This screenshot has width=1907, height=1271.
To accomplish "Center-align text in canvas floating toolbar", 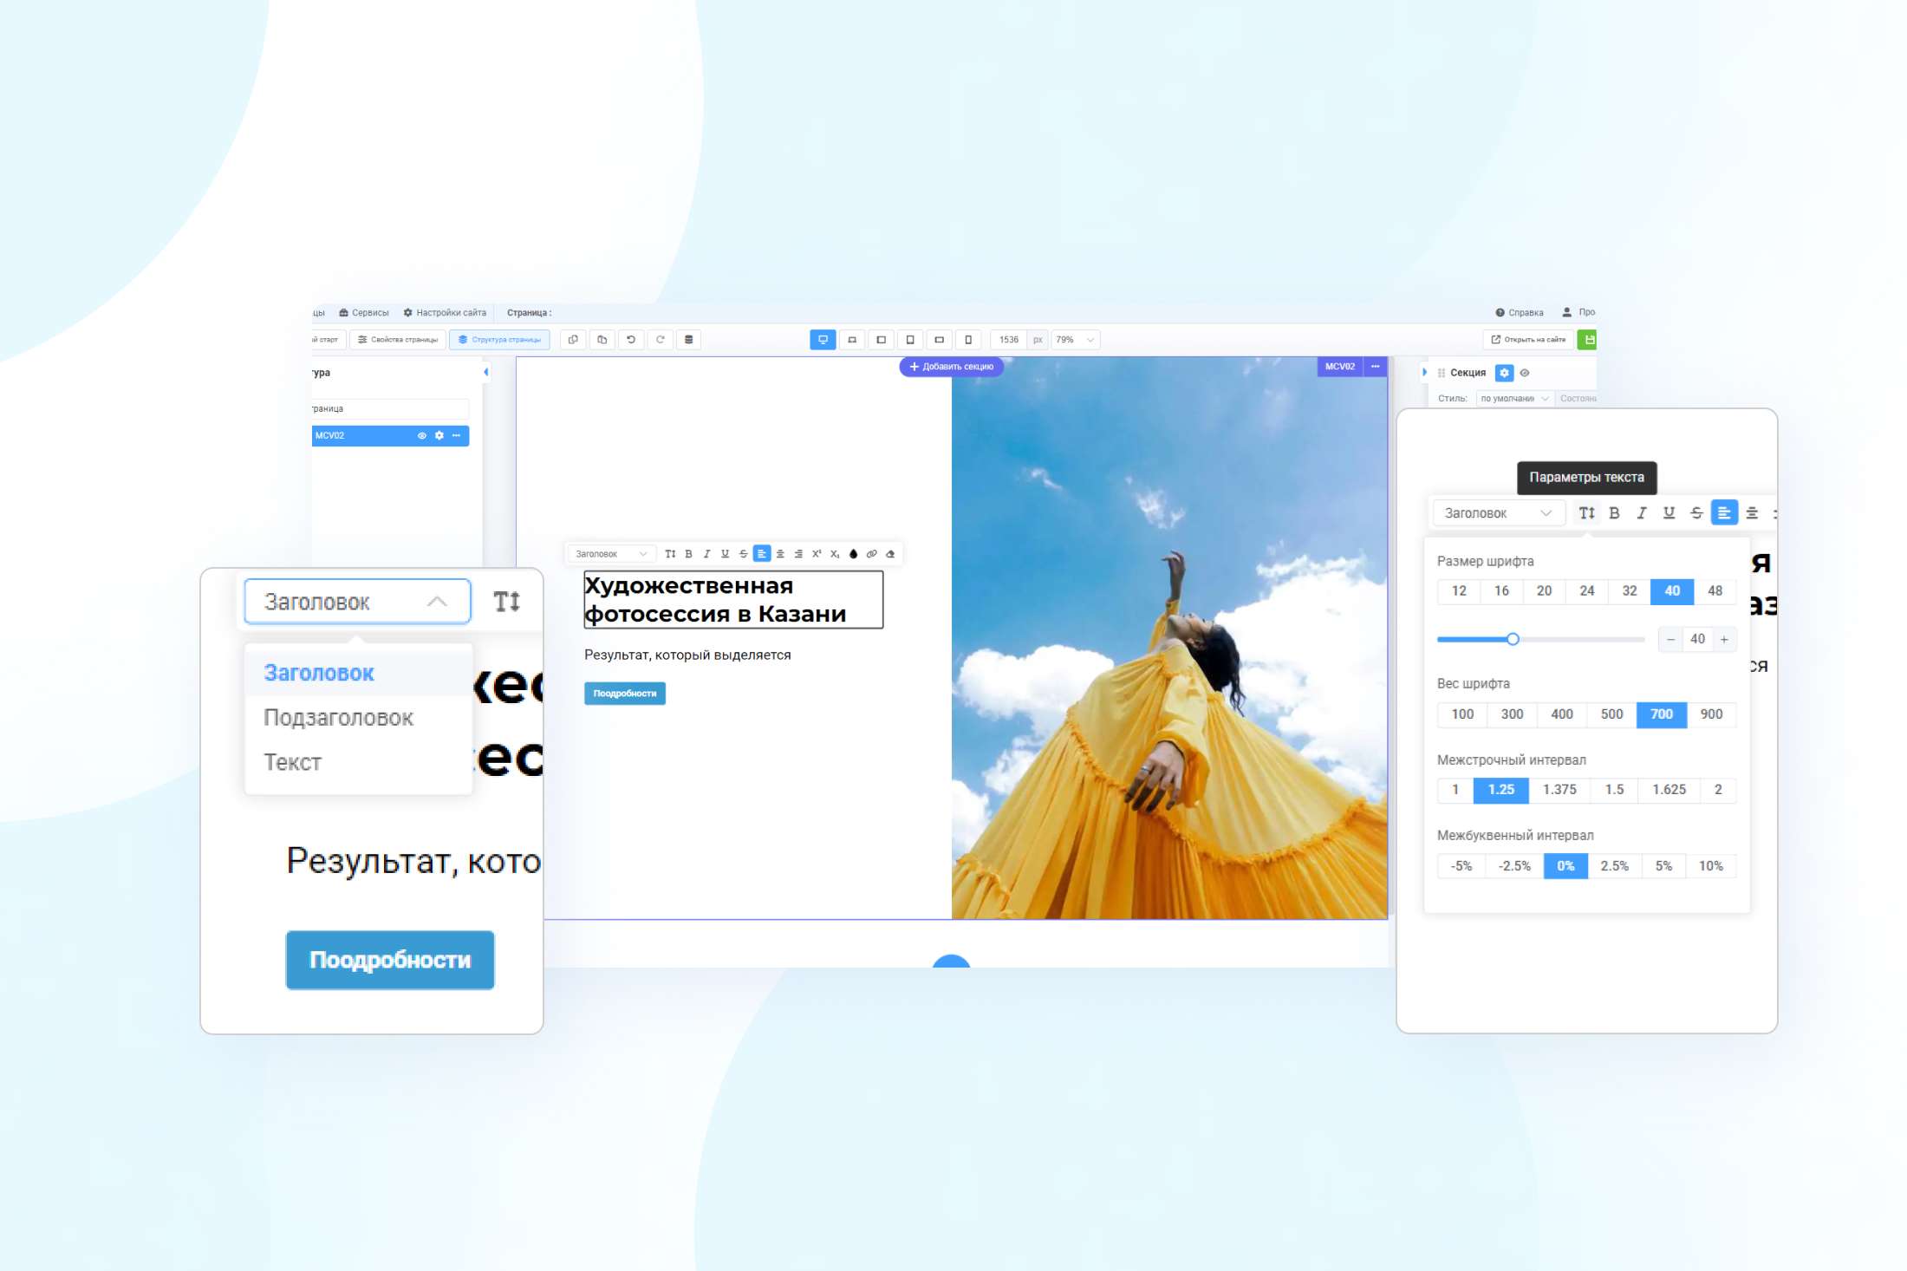I will pyautogui.click(x=780, y=554).
